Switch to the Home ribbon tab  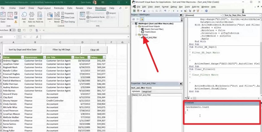pos(12,8)
